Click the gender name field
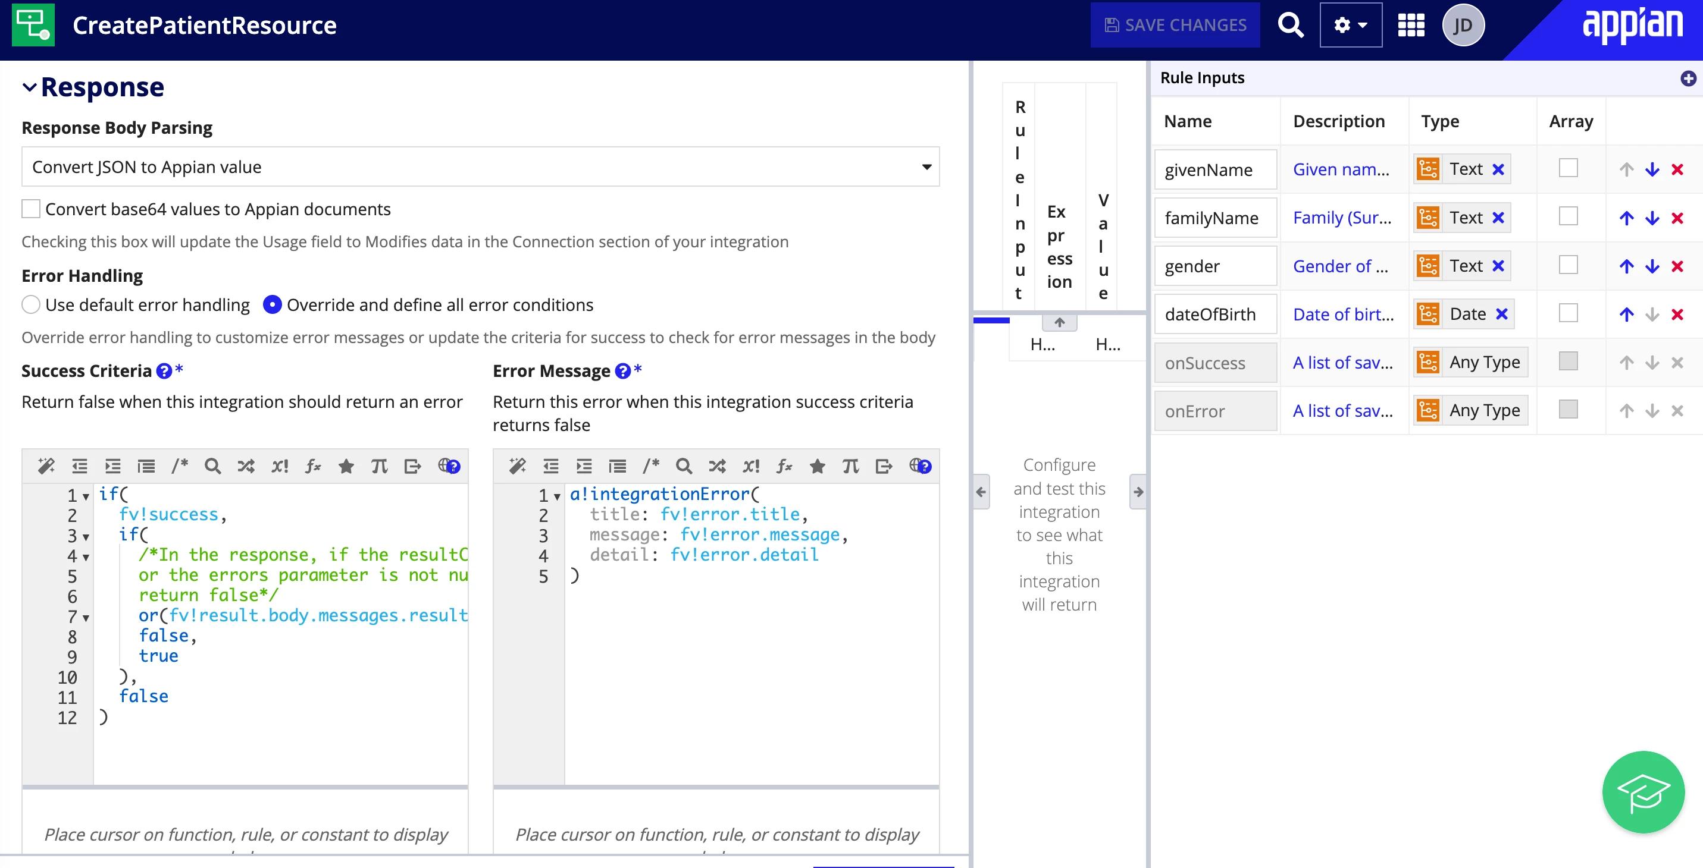1703x868 pixels. [1215, 266]
